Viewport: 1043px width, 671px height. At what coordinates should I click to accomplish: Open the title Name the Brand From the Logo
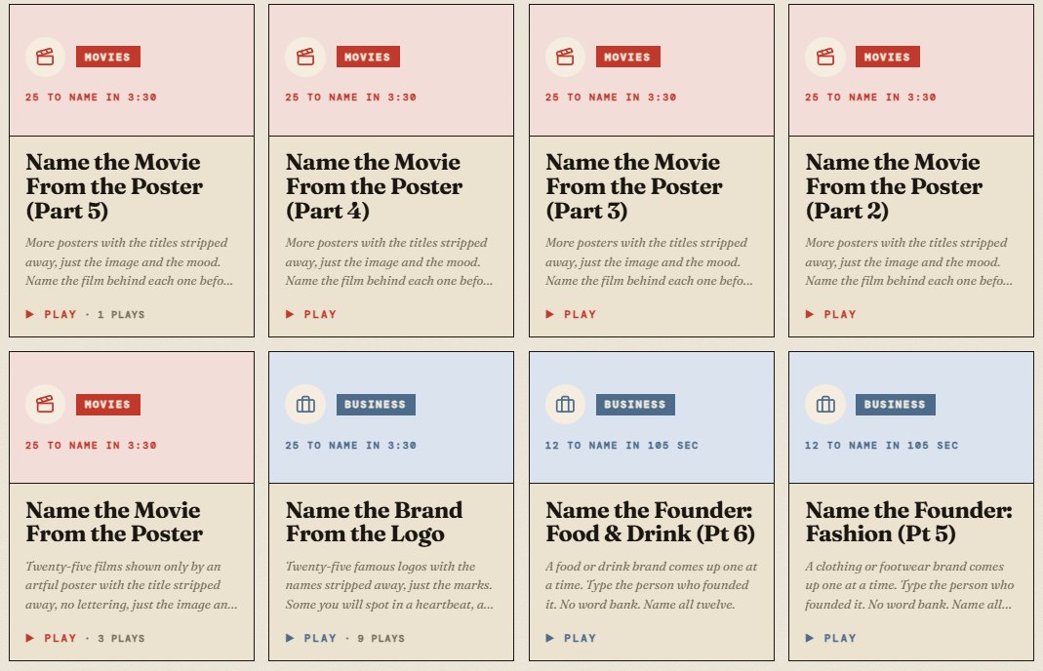(x=375, y=522)
